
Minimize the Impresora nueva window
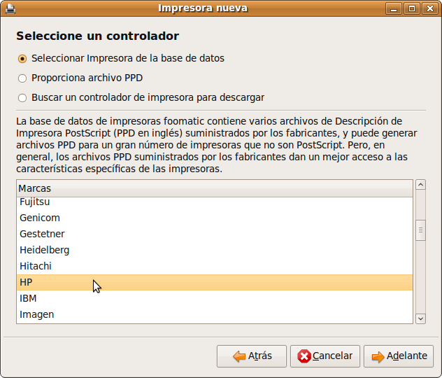tap(395, 8)
